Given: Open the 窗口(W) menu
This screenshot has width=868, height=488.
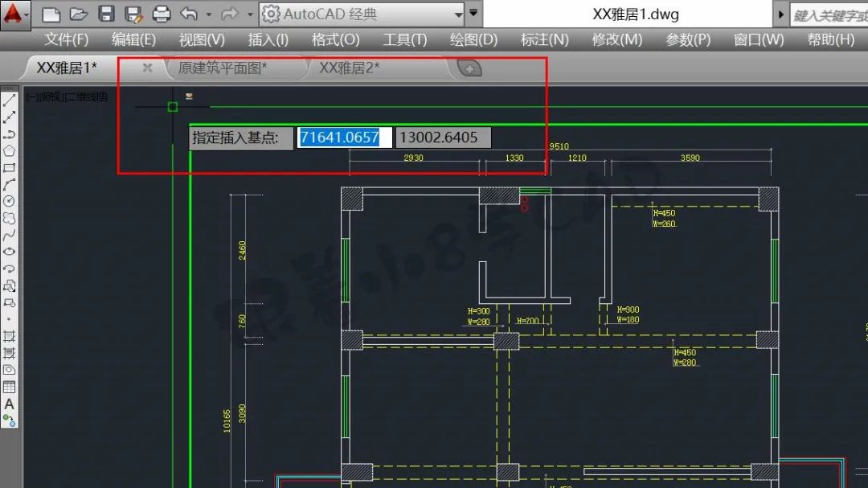Looking at the screenshot, I should (759, 39).
